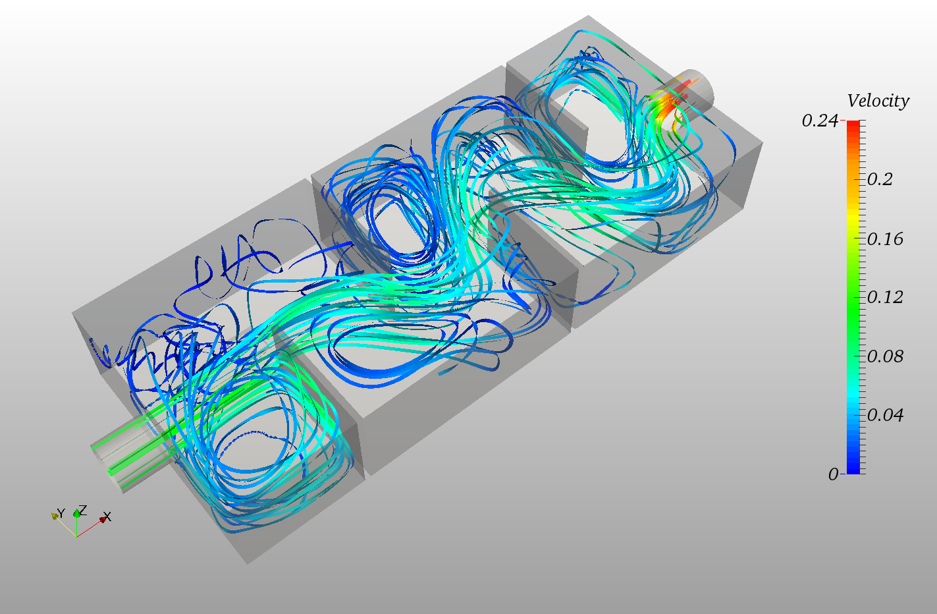Select the X axis arrow on orientation widget
Viewport: 937px width, 614px height.
coord(102,519)
